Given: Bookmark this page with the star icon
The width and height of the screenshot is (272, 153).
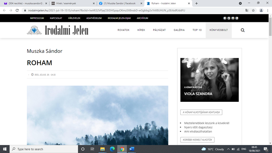Looking at the screenshot, I should pos(253,10).
